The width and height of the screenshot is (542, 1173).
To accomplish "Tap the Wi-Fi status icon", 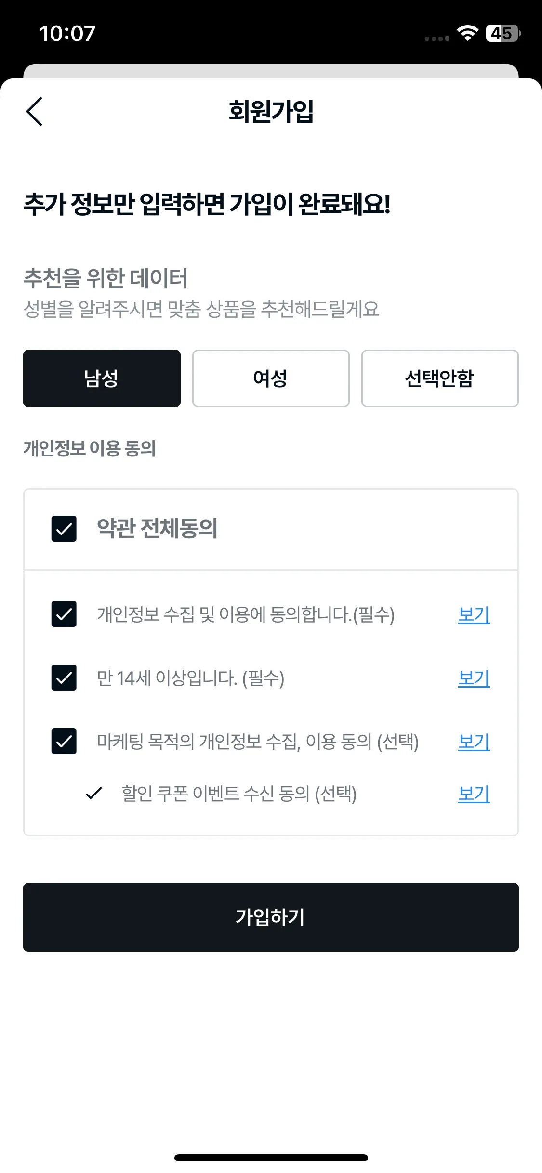I will coord(467,33).
